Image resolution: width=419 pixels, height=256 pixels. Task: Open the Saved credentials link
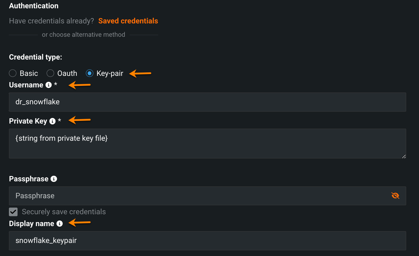tap(128, 21)
